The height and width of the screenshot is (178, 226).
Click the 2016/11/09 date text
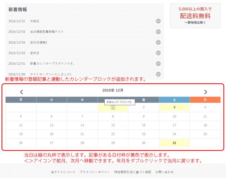[x=17, y=74]
